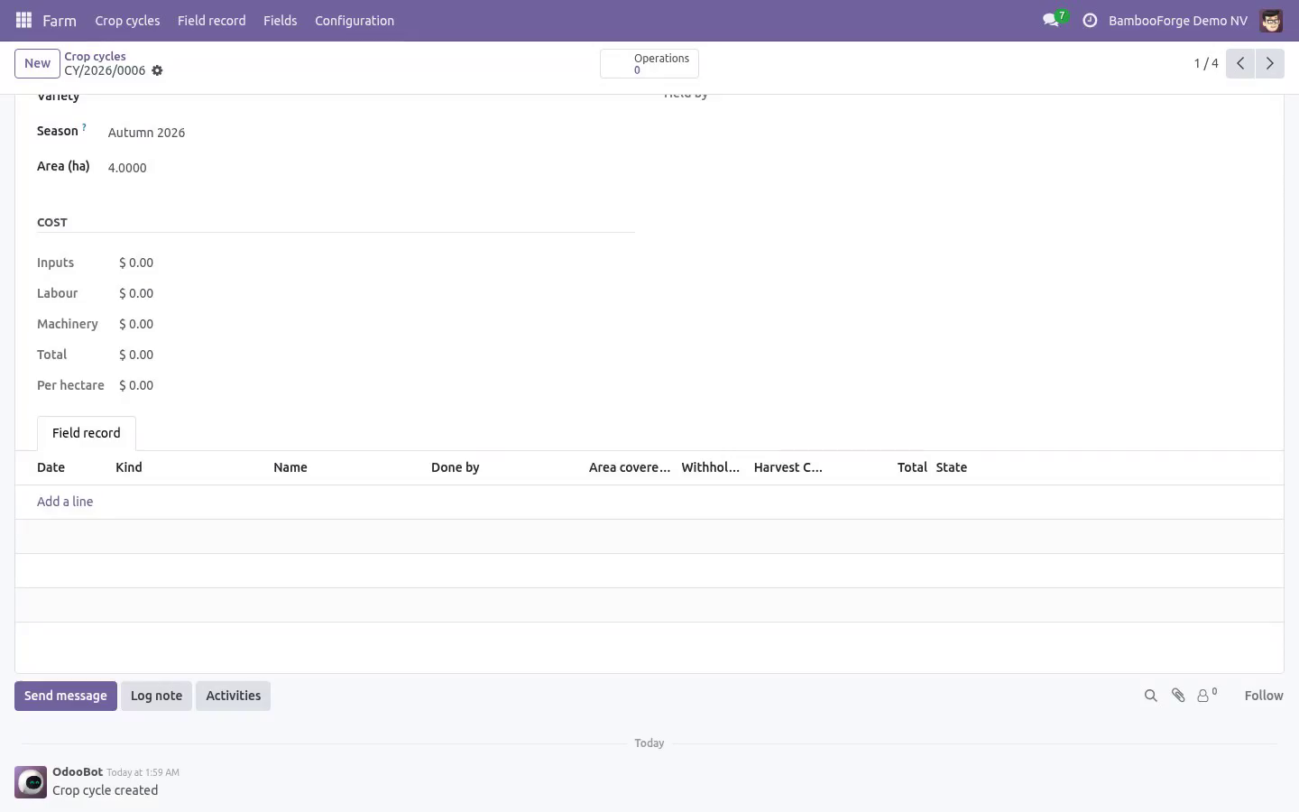Sort the table by Done by column
The height and width of the screenshot is (812, 1299).
456,467
